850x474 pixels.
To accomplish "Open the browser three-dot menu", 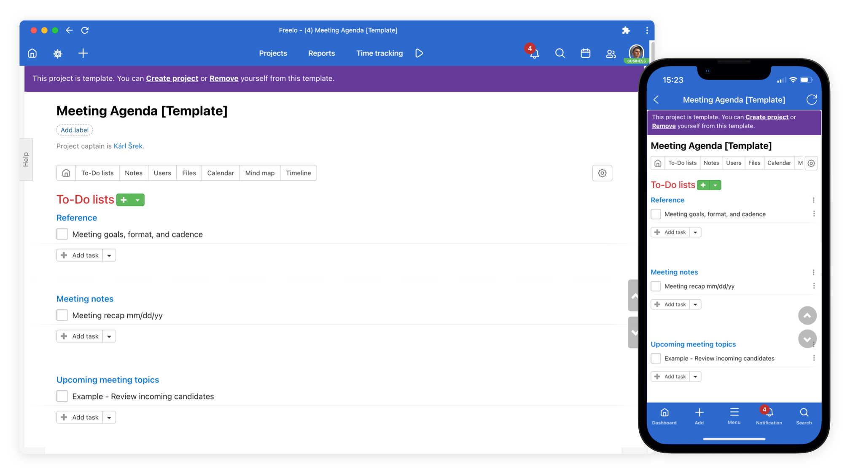I will [x=647, y=30].
